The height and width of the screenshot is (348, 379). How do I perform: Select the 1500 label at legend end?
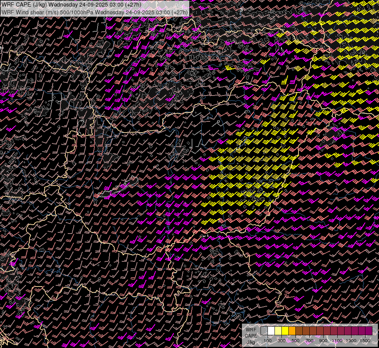click(365, 341)
